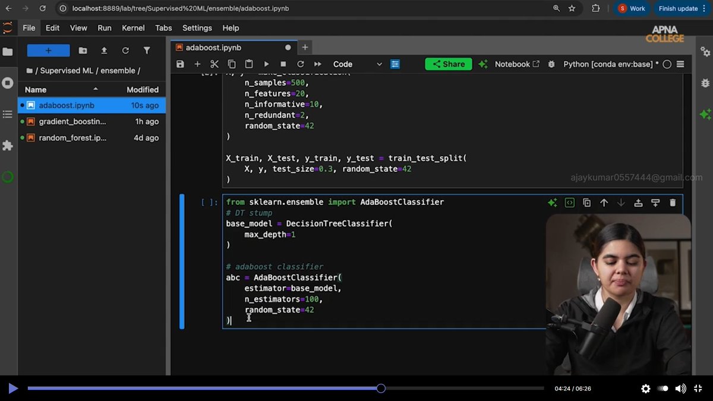This screenshot has width=713, height=401.
Task: Play the video with the play button
Action: pyautogui.click(x=12, y=389)
